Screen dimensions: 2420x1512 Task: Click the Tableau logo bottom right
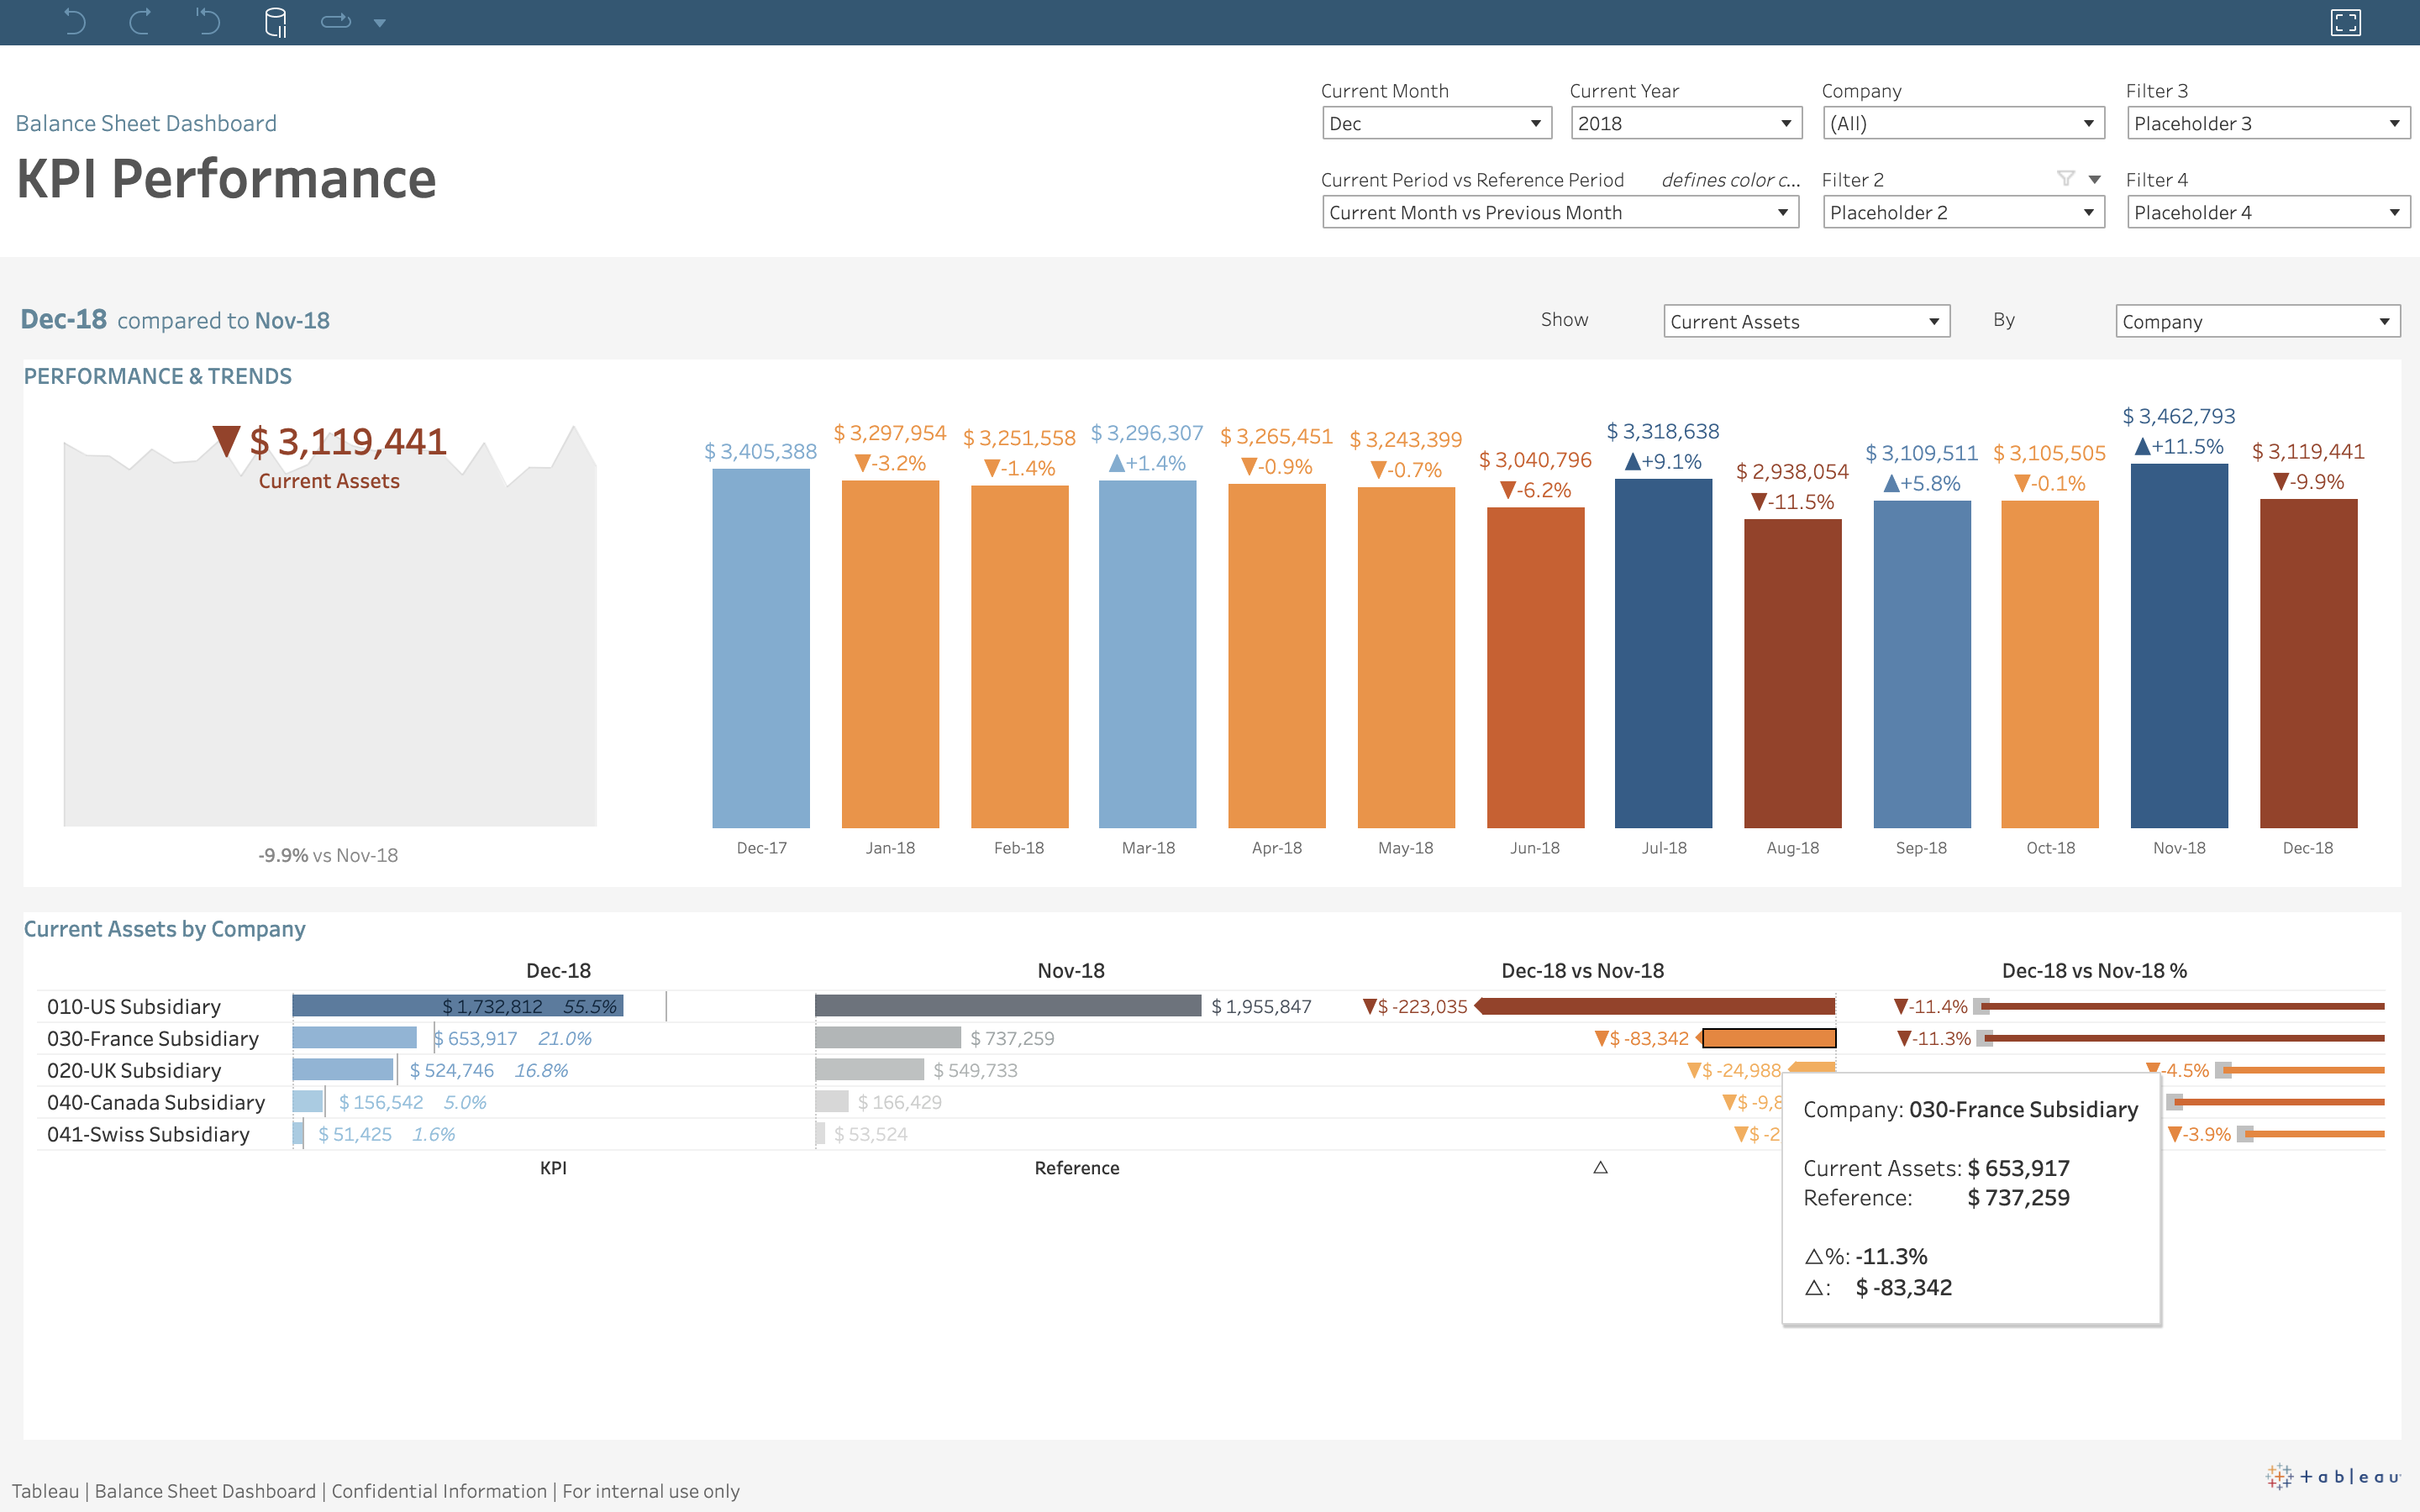pyautogui.click(x=2332, y=1476)
